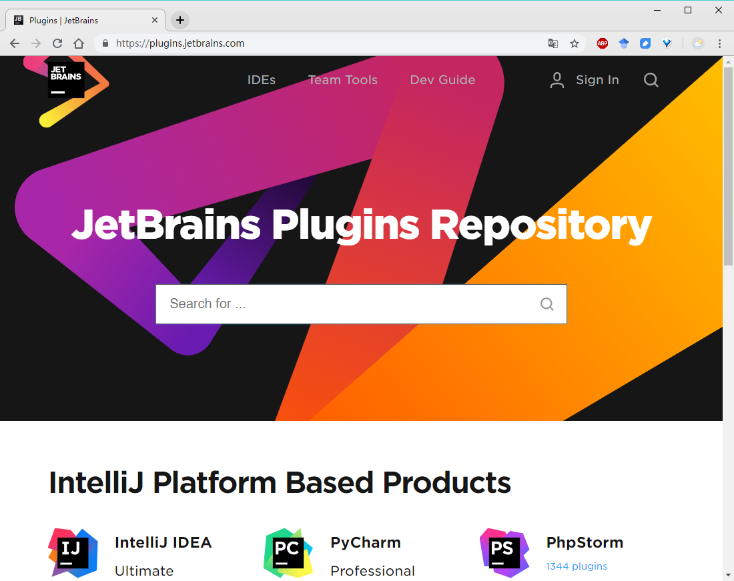The width and height of the screenshot is (734, 581).
Task: Open the PyCharm product icon
Action: pos(288,553)
